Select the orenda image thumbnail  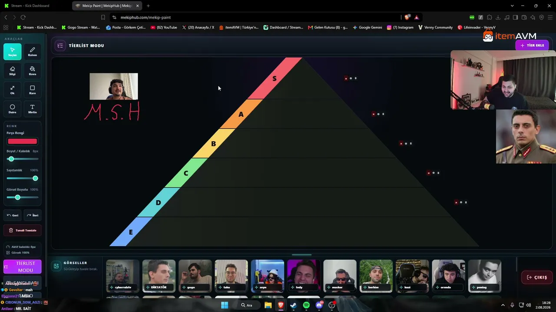coord(448,276)
